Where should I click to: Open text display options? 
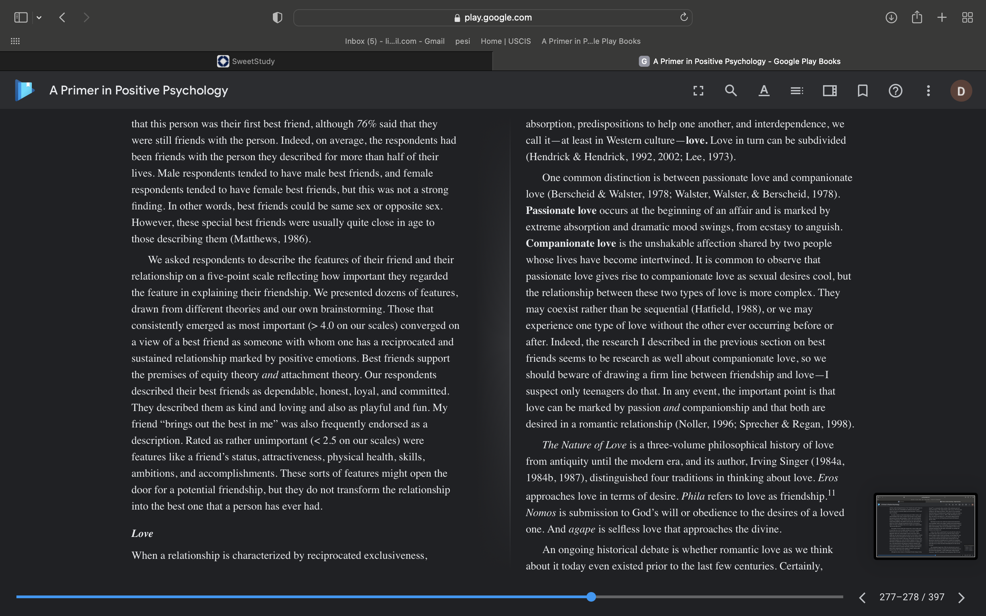tap(764, 90)
